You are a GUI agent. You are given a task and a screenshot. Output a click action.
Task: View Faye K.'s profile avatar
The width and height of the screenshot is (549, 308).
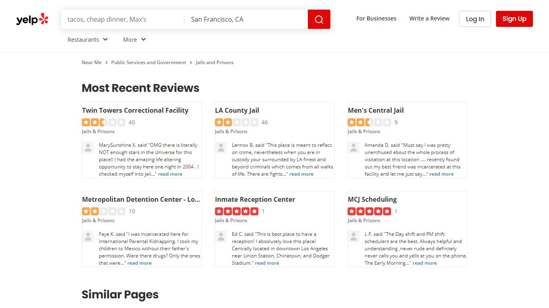click(88, 237)
